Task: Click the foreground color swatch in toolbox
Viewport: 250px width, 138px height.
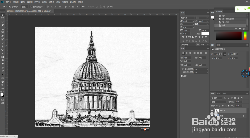Action: pos(2,94)
